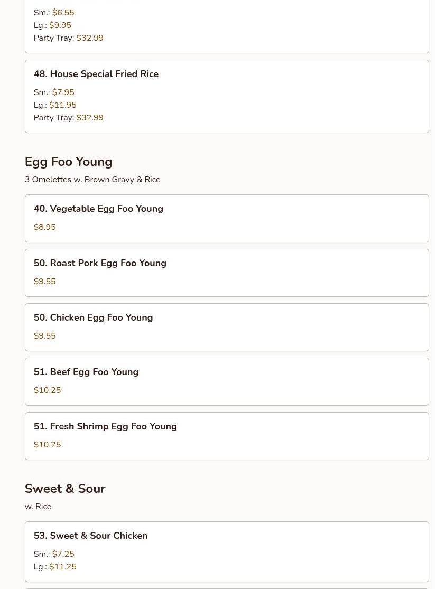
Task: Select the $11.95 large fried rice price
Action: coord(62,105)
